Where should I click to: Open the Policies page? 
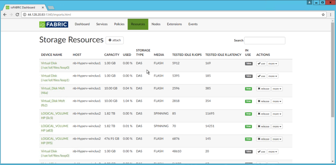(119, 24)
